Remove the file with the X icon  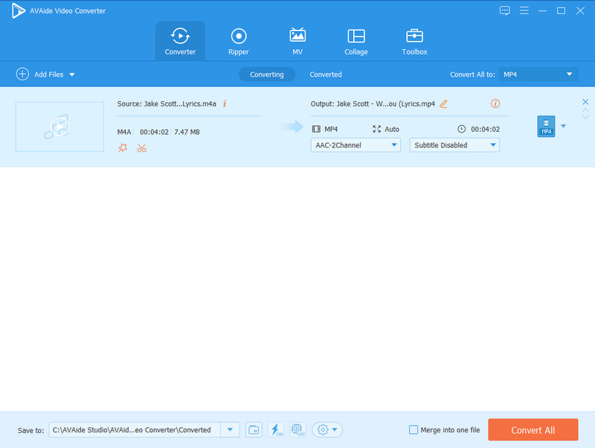coord(585,102)
